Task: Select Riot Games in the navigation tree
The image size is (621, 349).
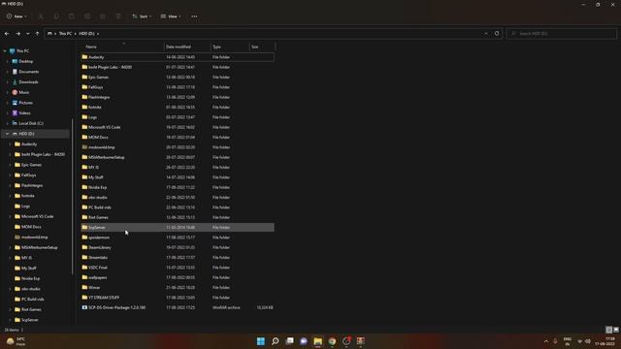Action: (31, 309)
